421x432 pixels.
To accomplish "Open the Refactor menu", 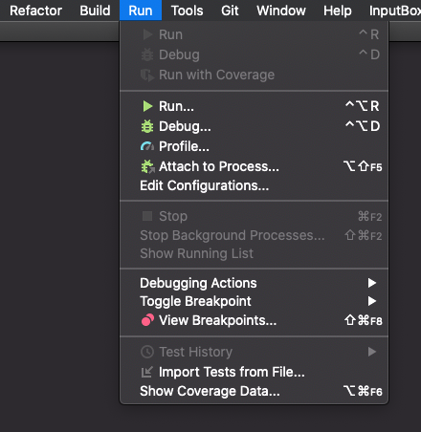I will point(35,11).
